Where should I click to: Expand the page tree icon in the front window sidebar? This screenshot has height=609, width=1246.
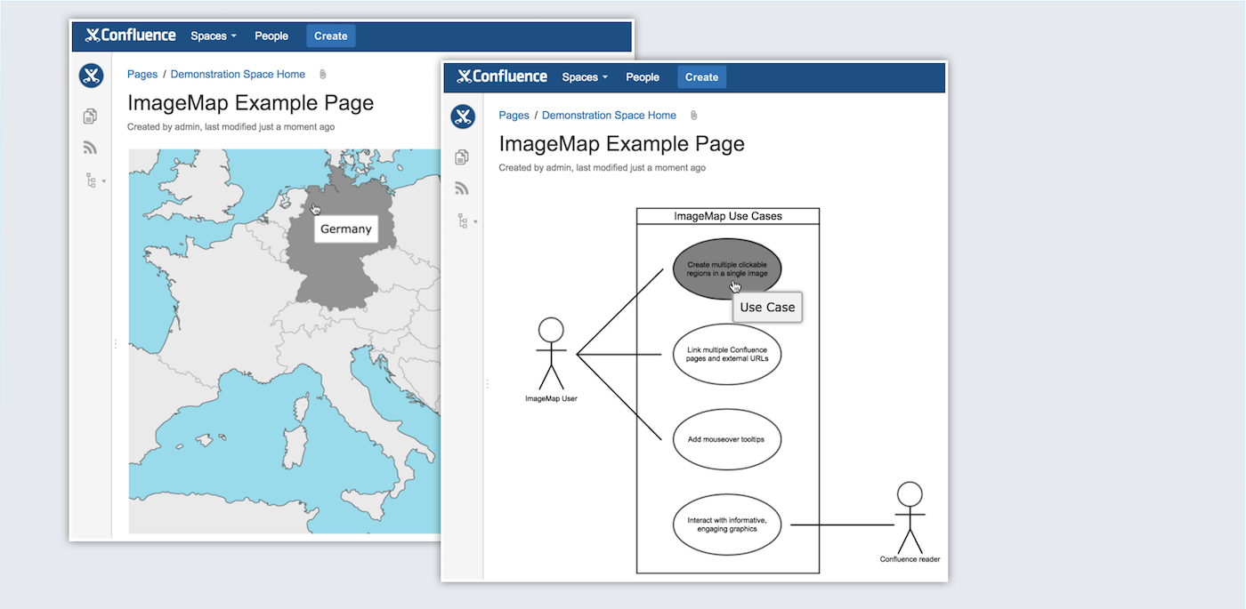point(466,220)
